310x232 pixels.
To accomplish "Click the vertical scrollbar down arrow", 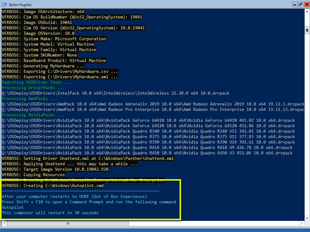I will (x=307, y=218).
